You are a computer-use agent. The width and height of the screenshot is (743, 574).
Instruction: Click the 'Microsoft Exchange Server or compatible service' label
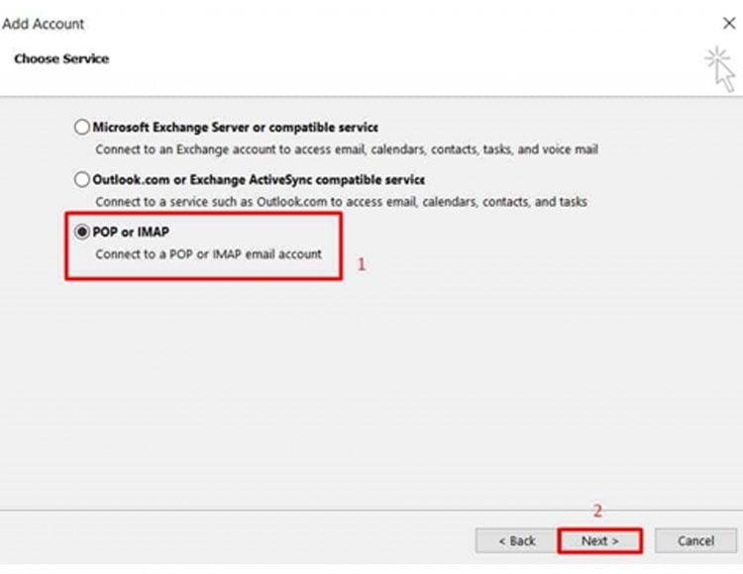coord(235,128)
